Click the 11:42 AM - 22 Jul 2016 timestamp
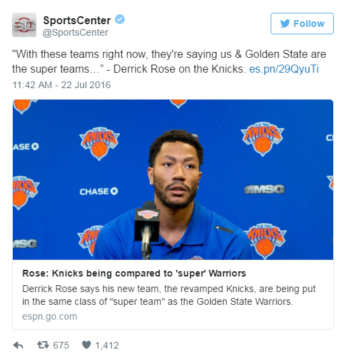This screenshot has width=346, height=360. click(61, 85)
